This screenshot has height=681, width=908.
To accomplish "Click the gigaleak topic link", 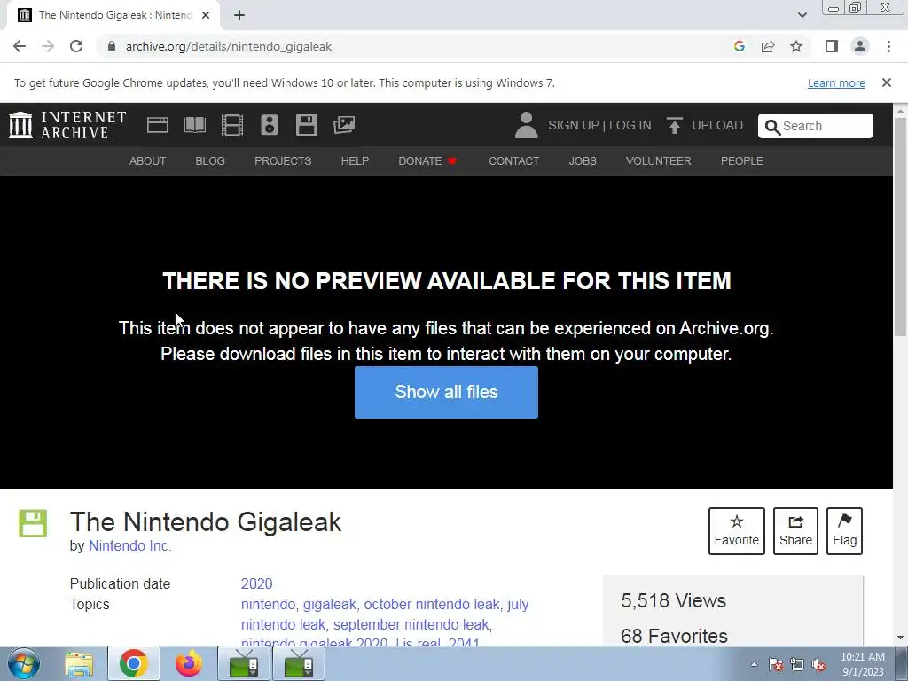I will pyautogui.click(x=330, y=604).
